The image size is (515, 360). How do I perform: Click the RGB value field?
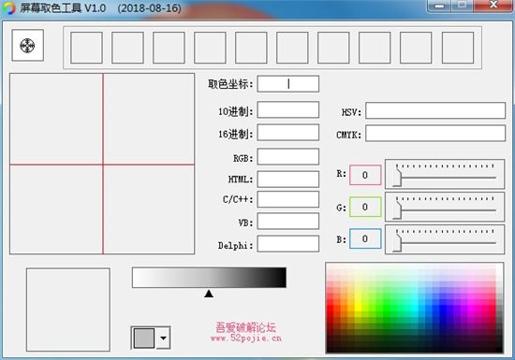coord(288,156)
